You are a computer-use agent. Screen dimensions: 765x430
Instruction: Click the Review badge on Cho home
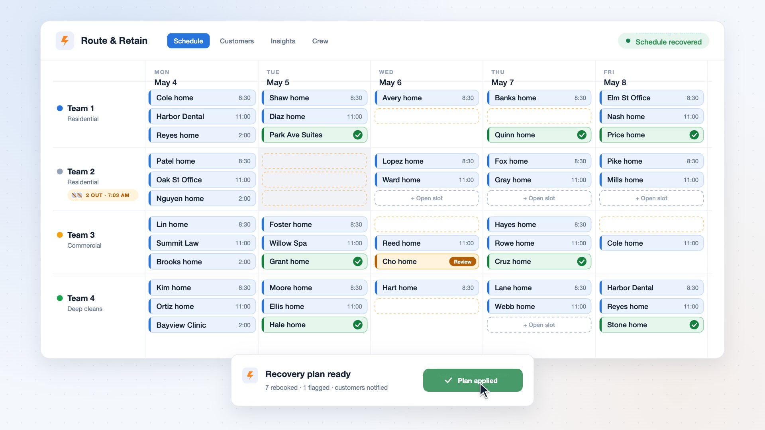coord(462,262)
